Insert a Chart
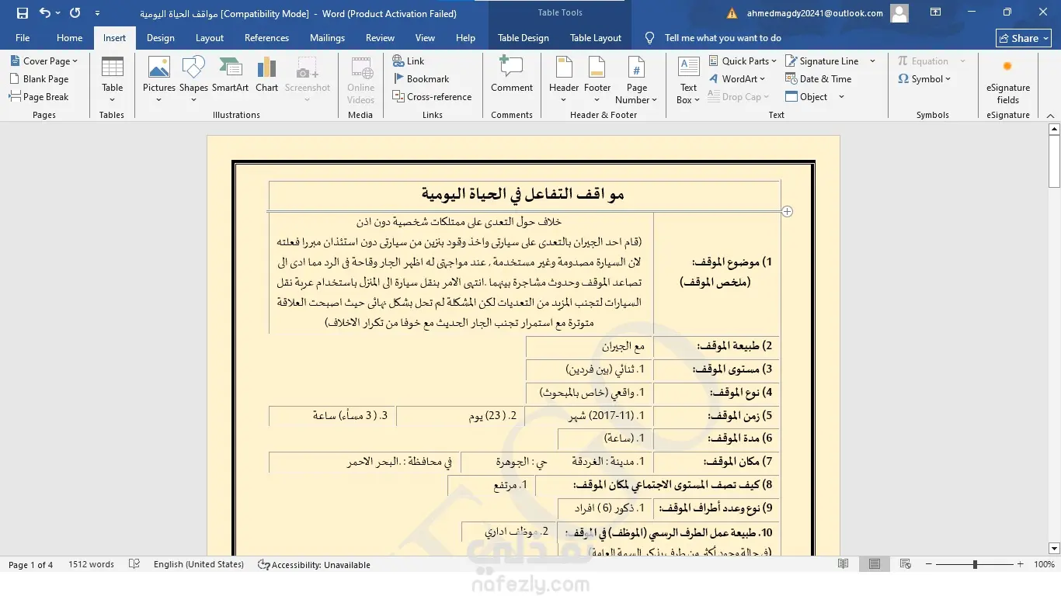Image resolution: width=1061 pixels, height=596 pixels. [266, 74]
